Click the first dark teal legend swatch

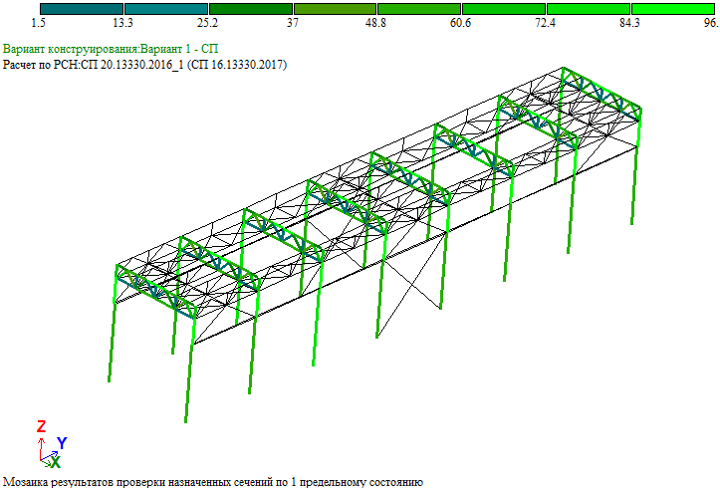[82, 9]
